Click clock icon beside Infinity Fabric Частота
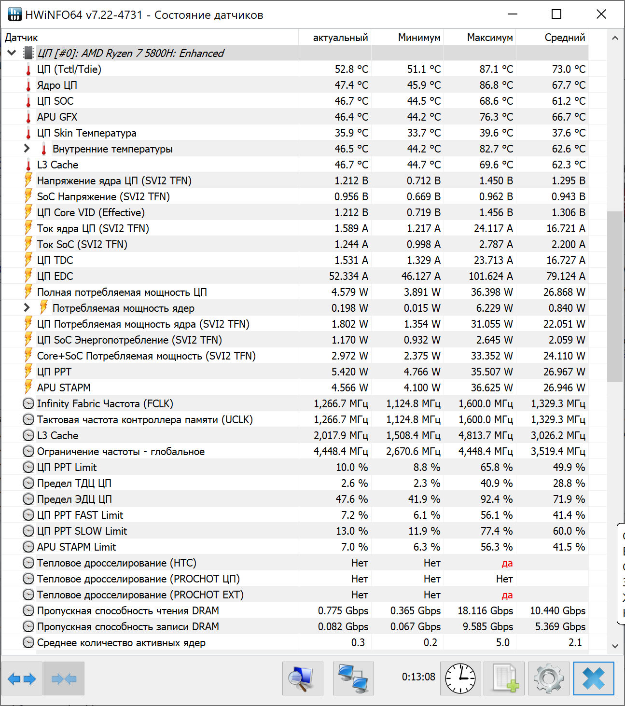Screen dimensions: 625x706 (x=28, y=403)
